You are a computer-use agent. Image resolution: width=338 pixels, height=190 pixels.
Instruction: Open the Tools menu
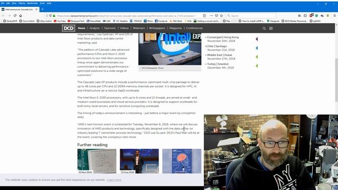(x=42, y=3)
